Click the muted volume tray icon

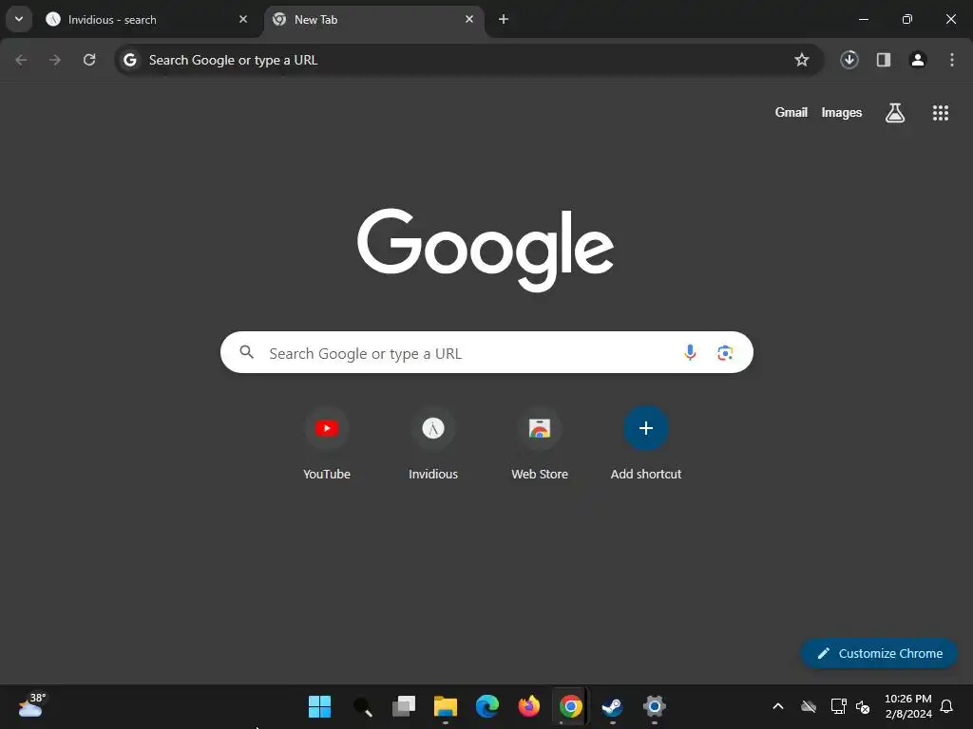coord(863,706)
